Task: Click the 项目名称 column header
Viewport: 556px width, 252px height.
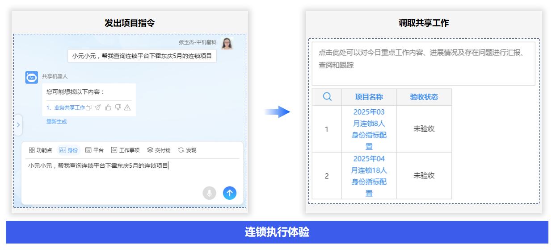Action: [369, 97]
